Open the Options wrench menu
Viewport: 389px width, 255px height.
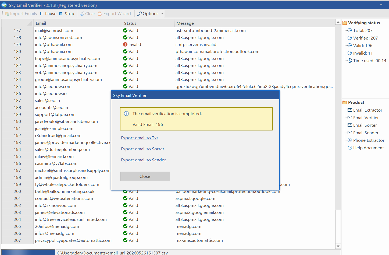(148, 14)
